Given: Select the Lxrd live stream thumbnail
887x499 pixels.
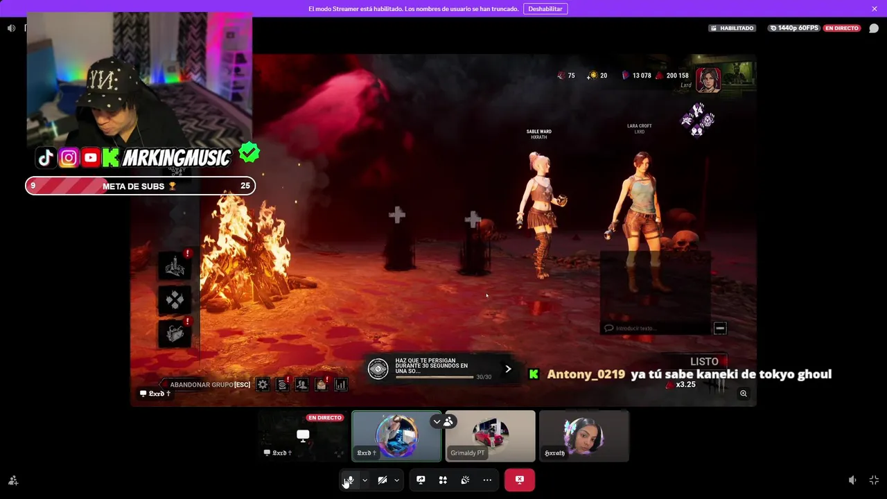Looking at the screenshot, I should coord(303,436).
